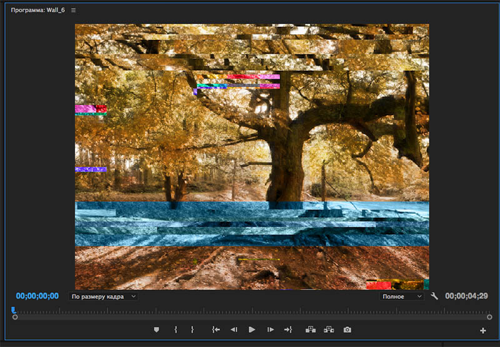Play the Wall_6 sequence
Screen dimensions: 500x347
pyautogui.click(x=252, y=329)
